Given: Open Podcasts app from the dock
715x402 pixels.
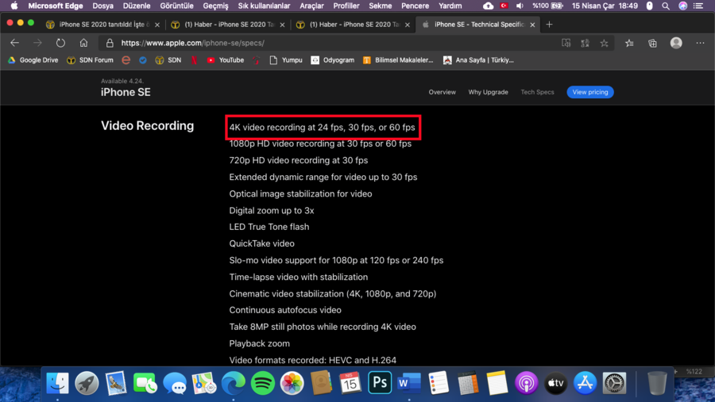Looking at the screenshot, I should [526, 383].
